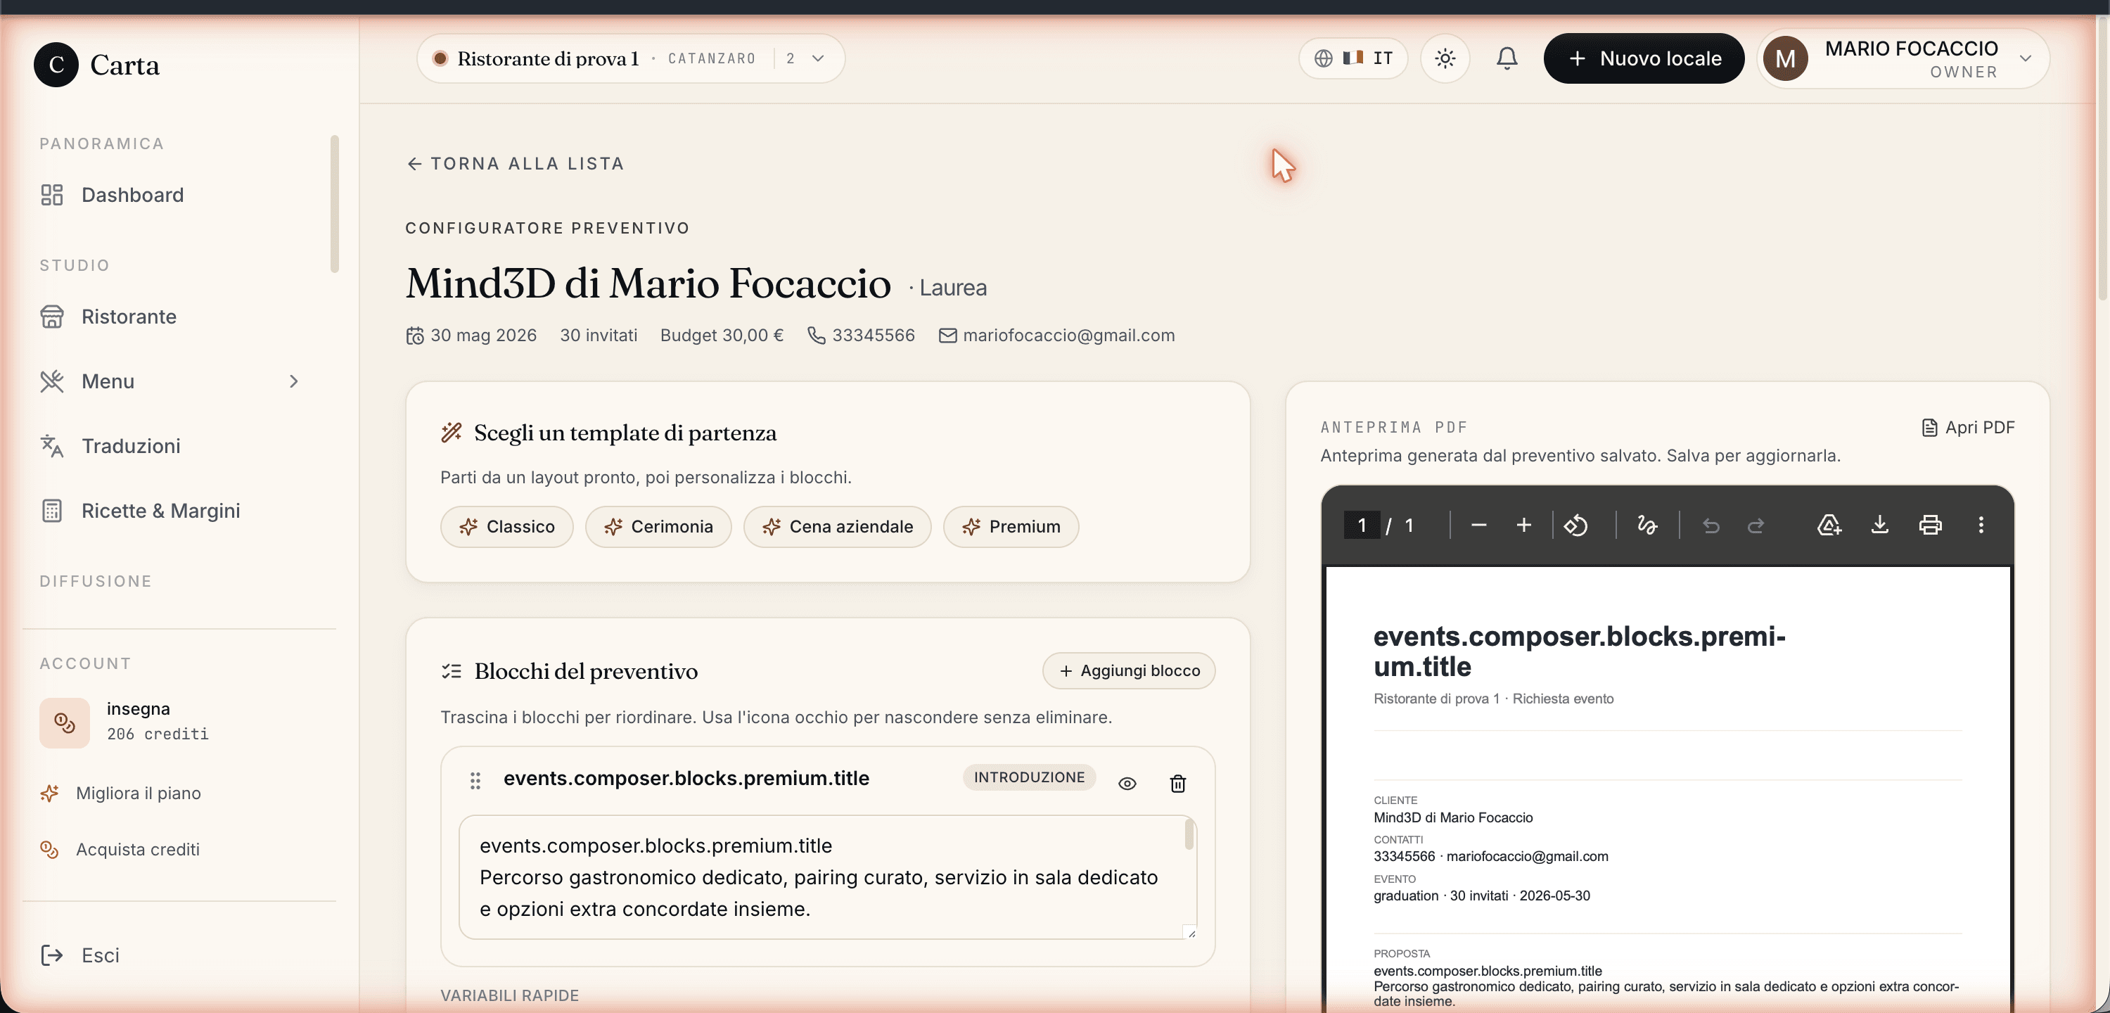Viewport: 2110px width, 1013px height.
Task: Click the Menu utensils icon
Action: coord(51,381)
